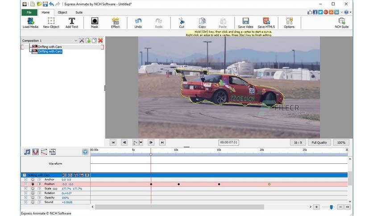Toggle keyframe diamond on the Position row
The width and height of the screenshot is (373, 216).
33,184
